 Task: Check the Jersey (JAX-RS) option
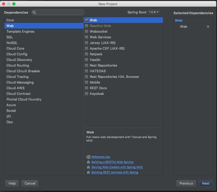click(x=86, y=43)
